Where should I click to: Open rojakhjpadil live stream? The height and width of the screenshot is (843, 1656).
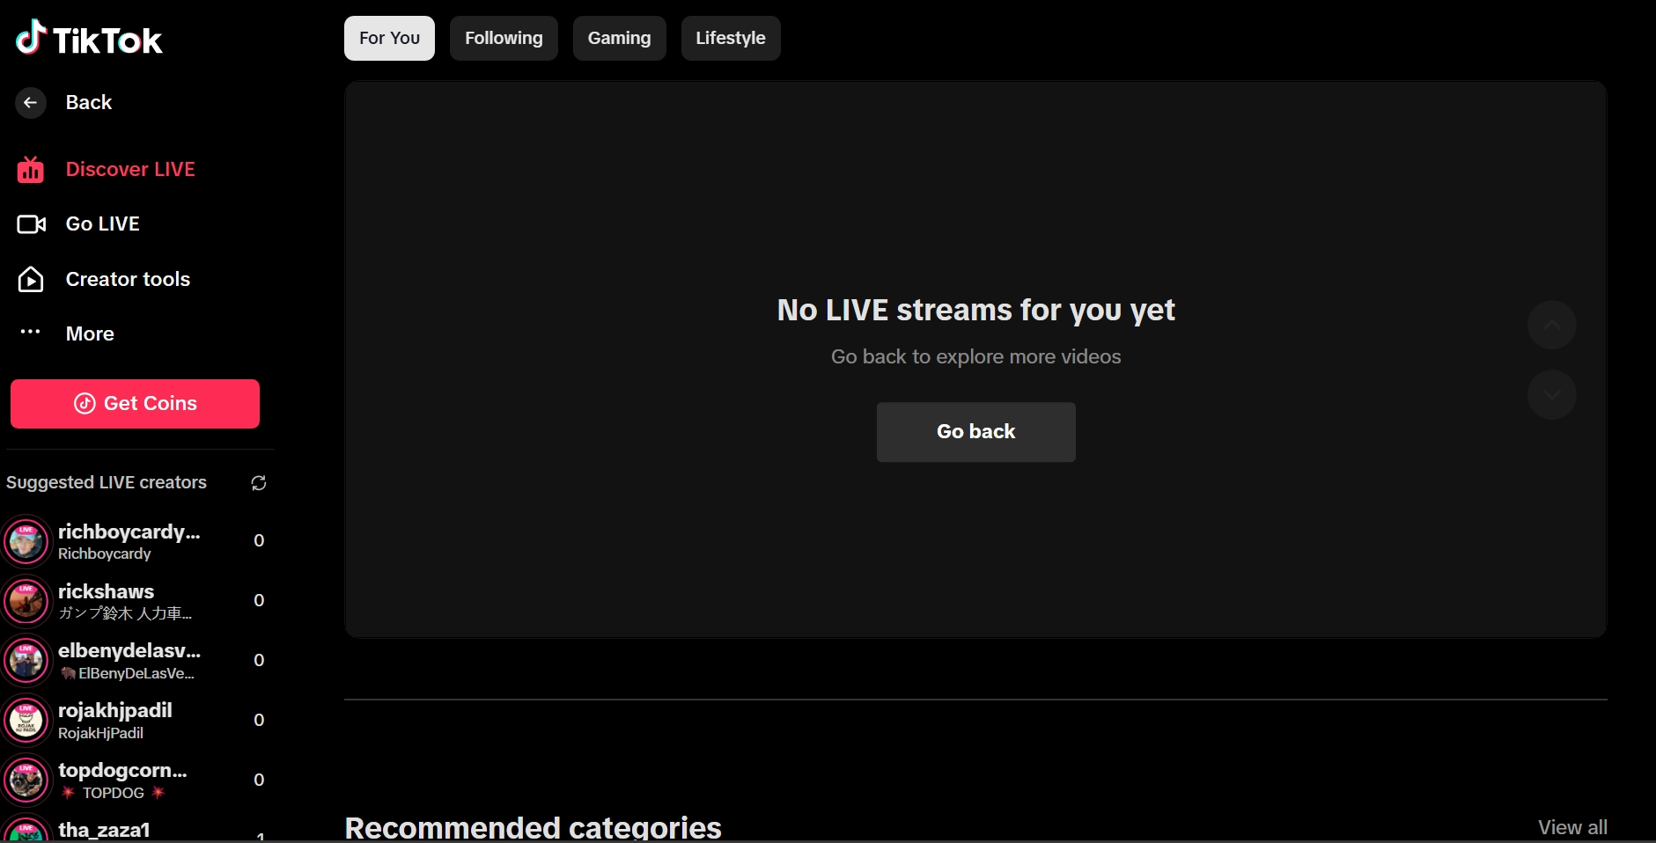click(114, 720)
